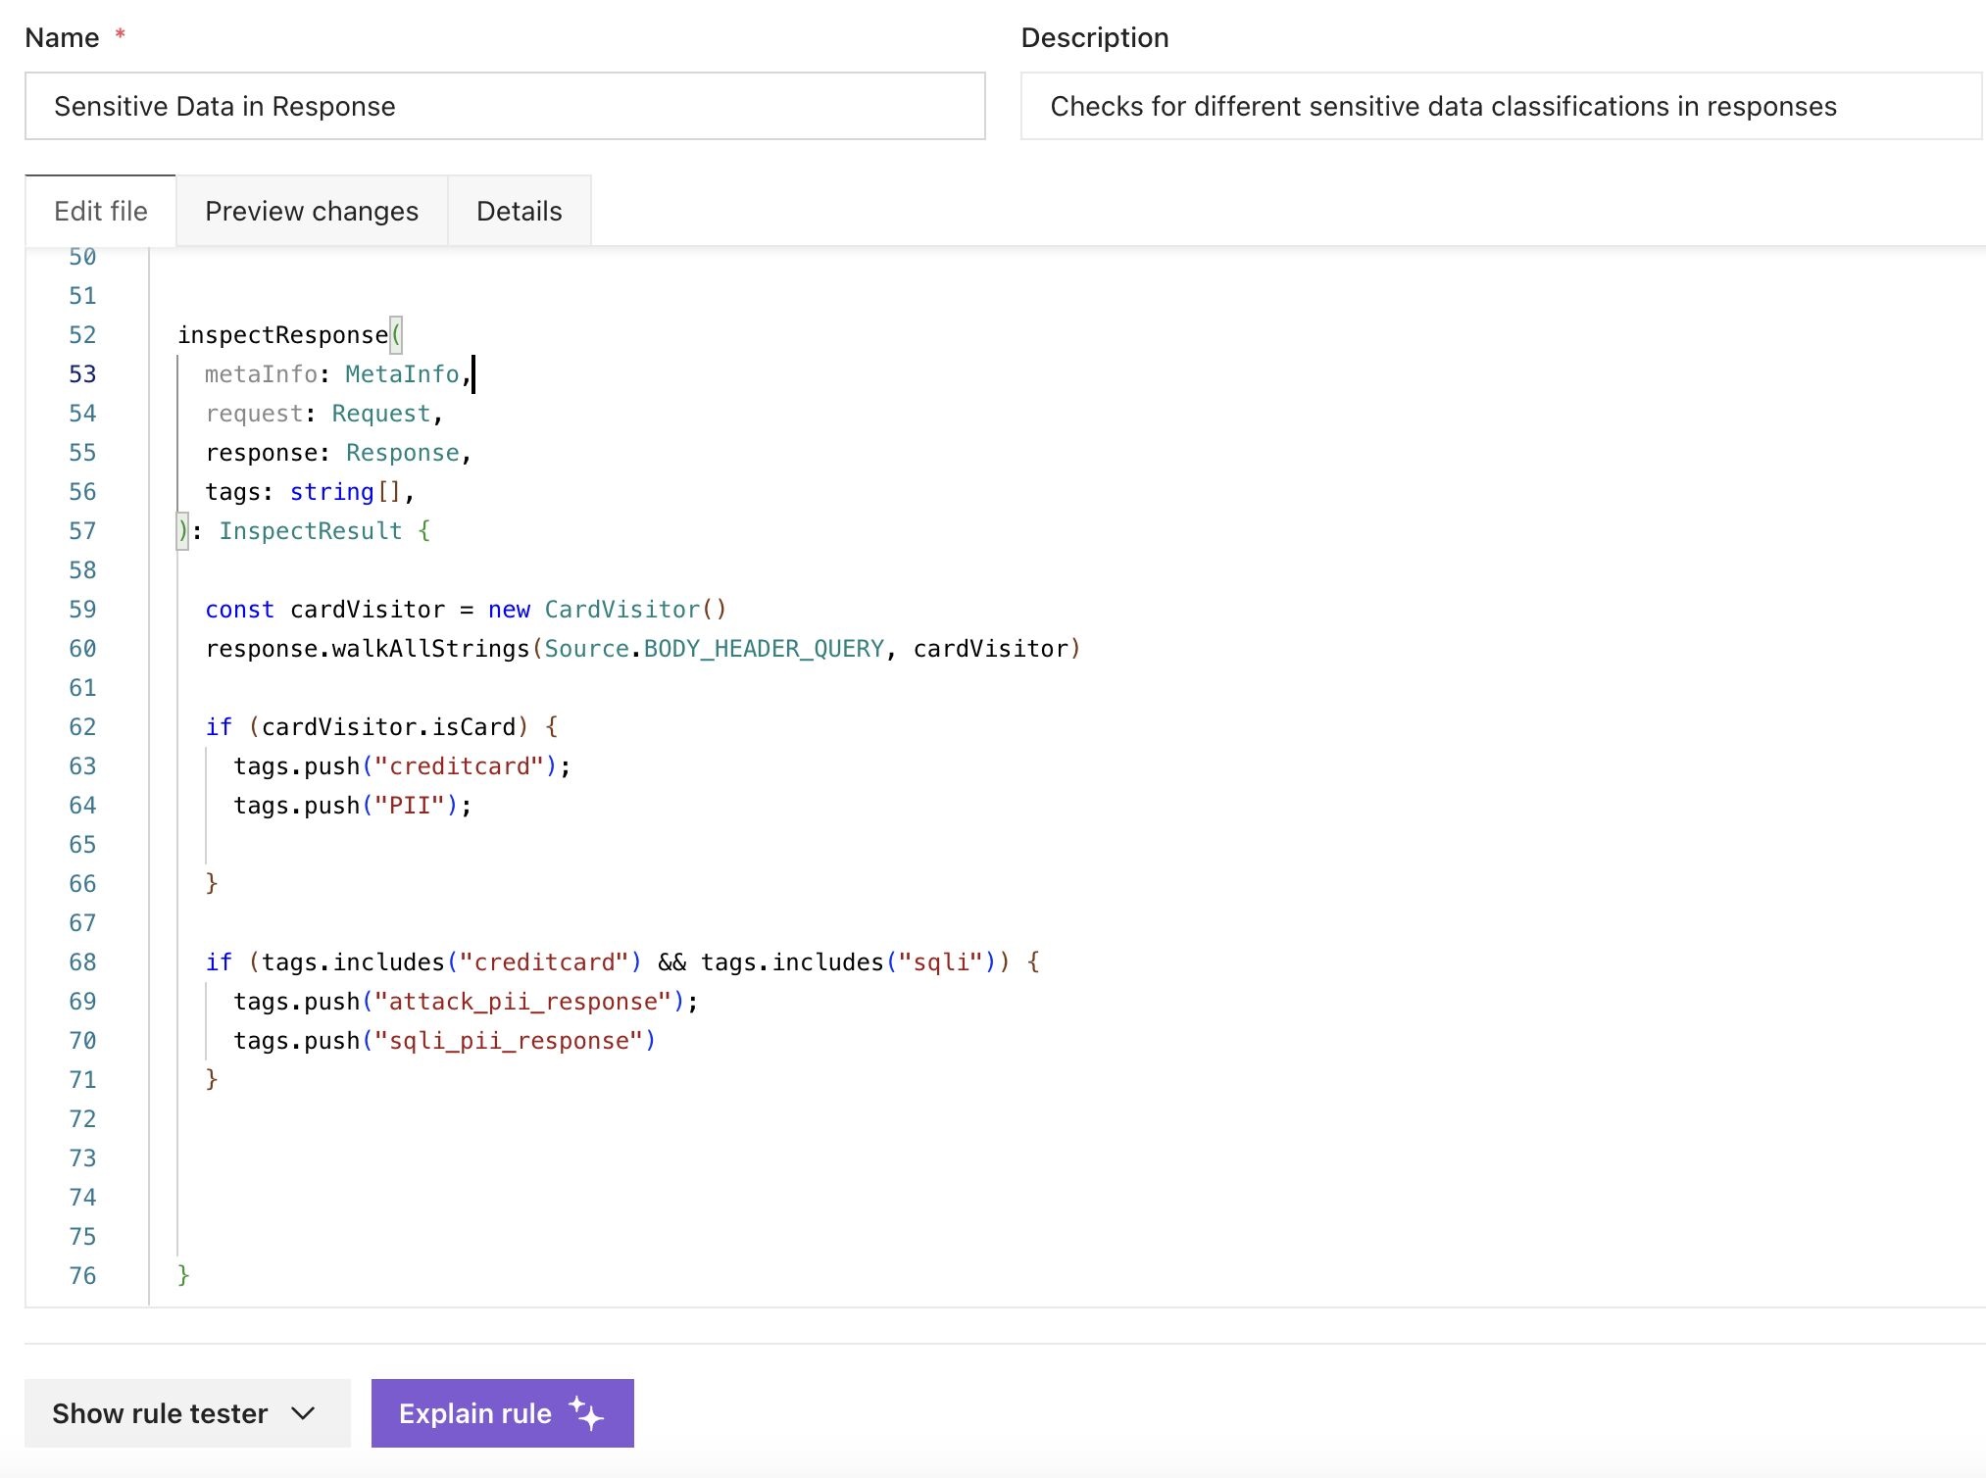This screenshot has height=1478, width=1986.
Task: Click line number 53 in the gutter
Action: 82,374
